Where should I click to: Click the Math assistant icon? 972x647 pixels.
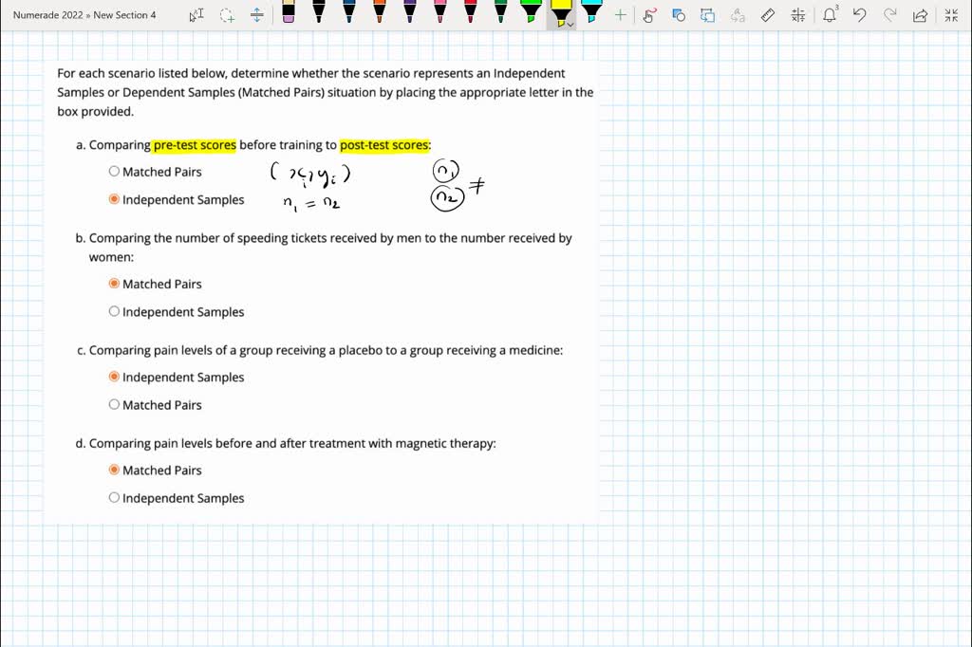click(x=797, y=15)
